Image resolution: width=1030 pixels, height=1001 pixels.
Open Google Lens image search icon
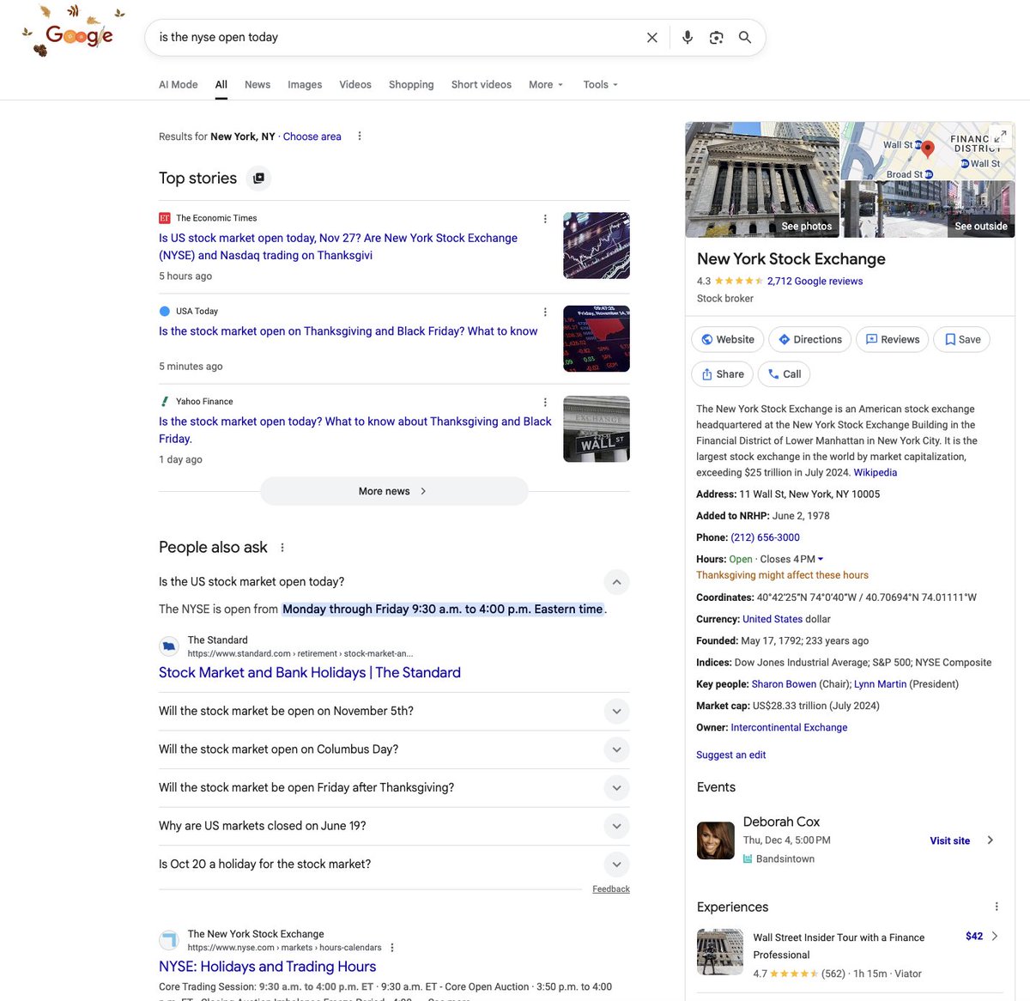click(717, 38)
